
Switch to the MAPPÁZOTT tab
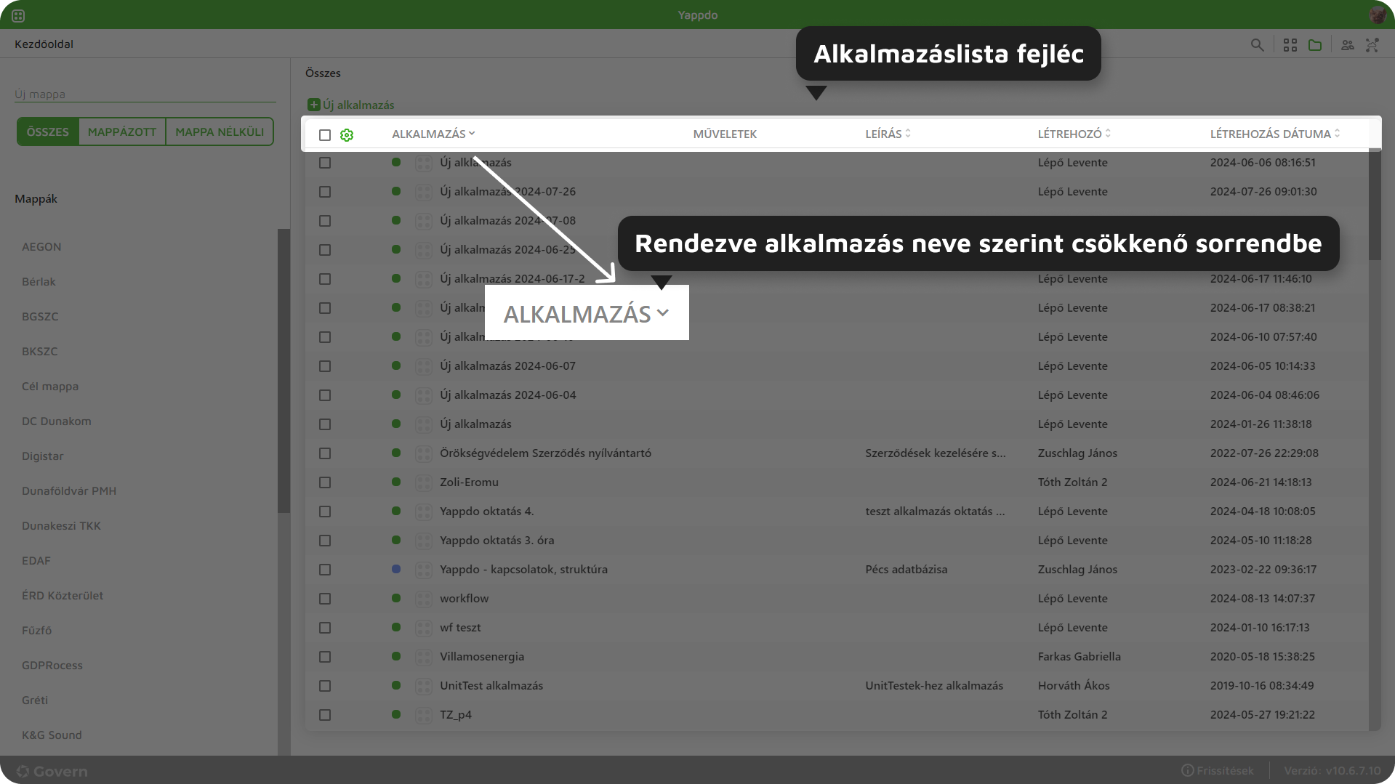[x=121, y=132]
